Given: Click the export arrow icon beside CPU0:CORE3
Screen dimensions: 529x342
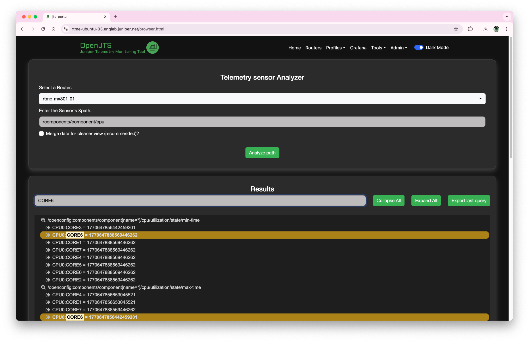Looking at the screenshot, I should point(48,227).
